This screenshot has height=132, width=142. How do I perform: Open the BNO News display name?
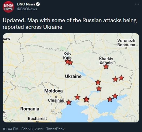point(26,4)
